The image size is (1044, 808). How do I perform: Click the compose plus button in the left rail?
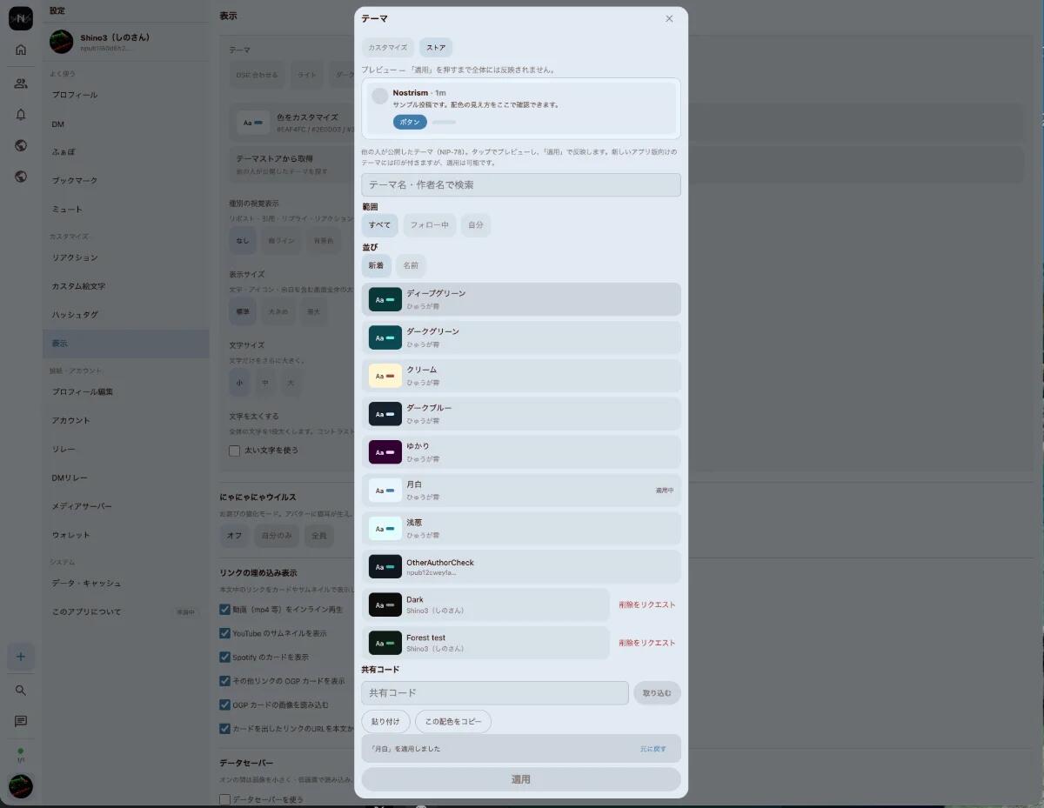tap(21, 657)
